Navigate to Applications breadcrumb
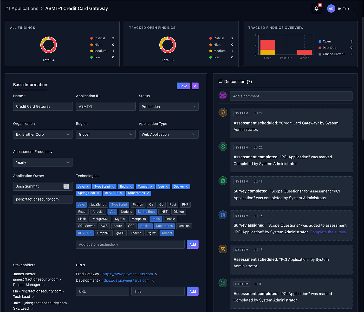 25,9
